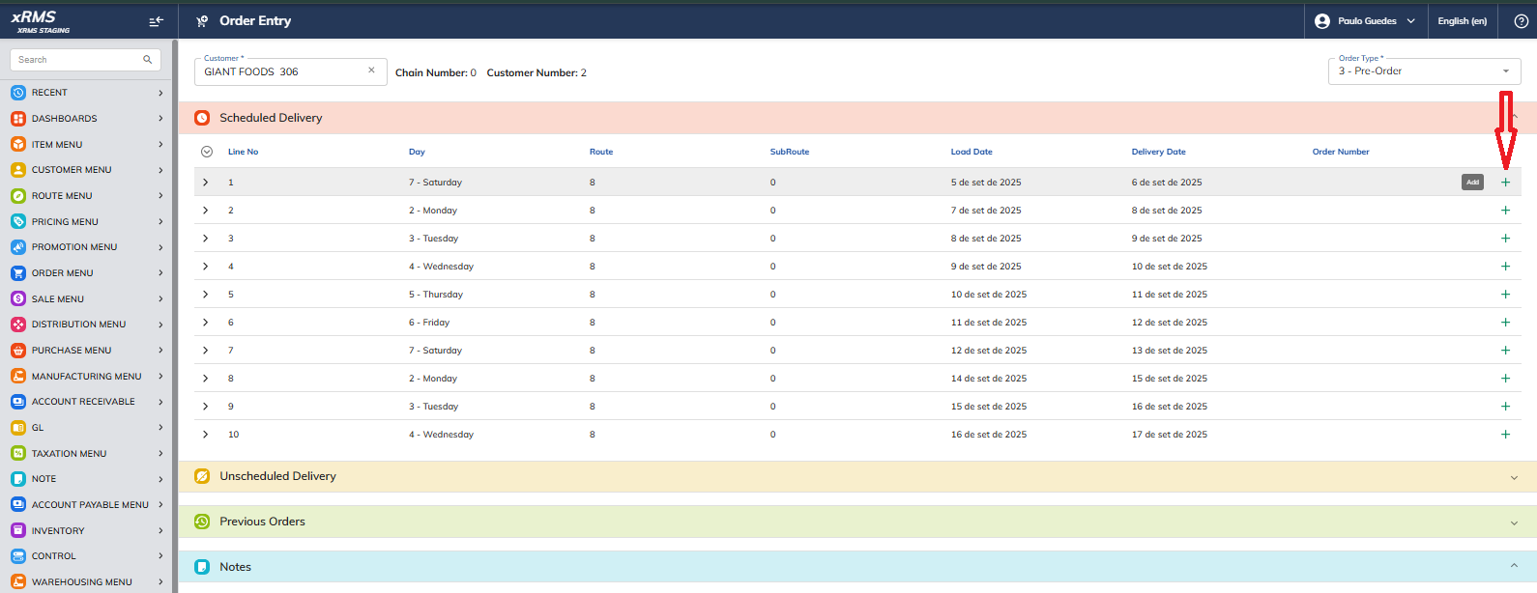Expand row for line 3 Tuesday
Image resolution: width=1537 pixels, height=593 pixels.
206,239
